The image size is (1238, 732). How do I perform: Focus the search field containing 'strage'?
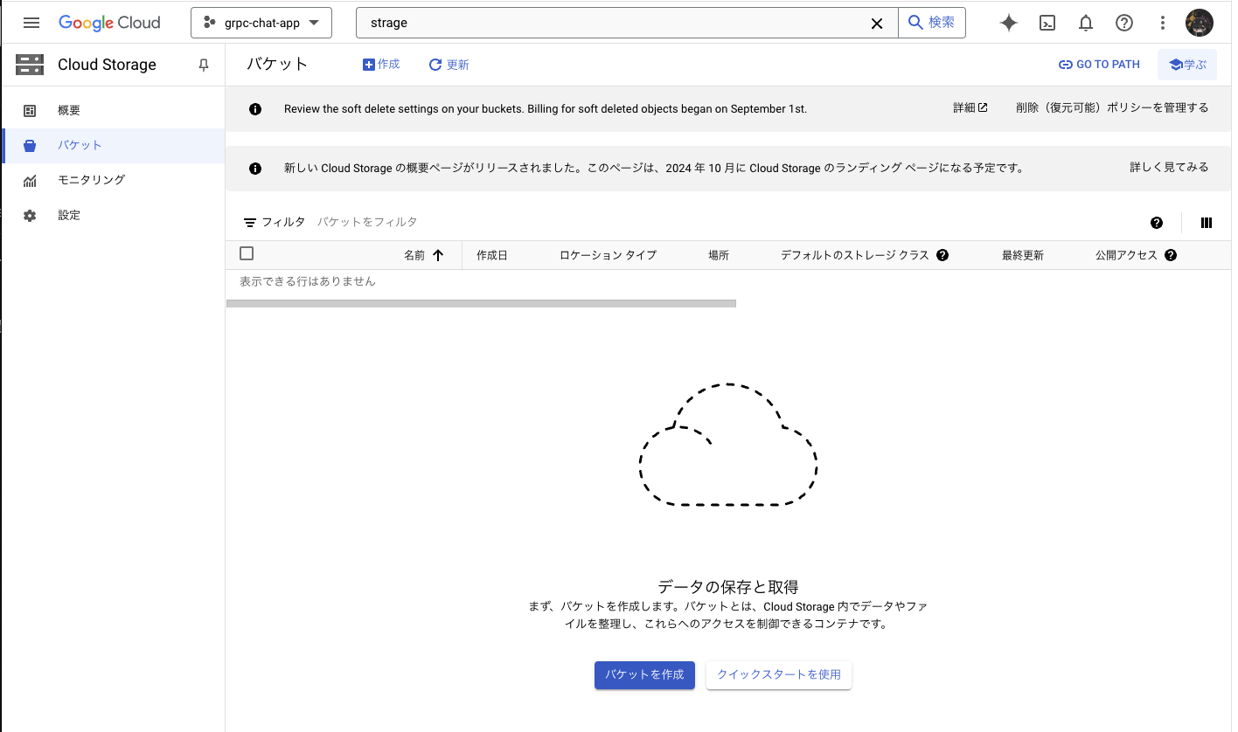[612, 23]
